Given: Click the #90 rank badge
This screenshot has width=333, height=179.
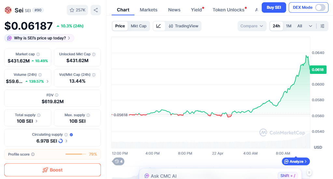Looking at the screenshot, I should (38, 10).
